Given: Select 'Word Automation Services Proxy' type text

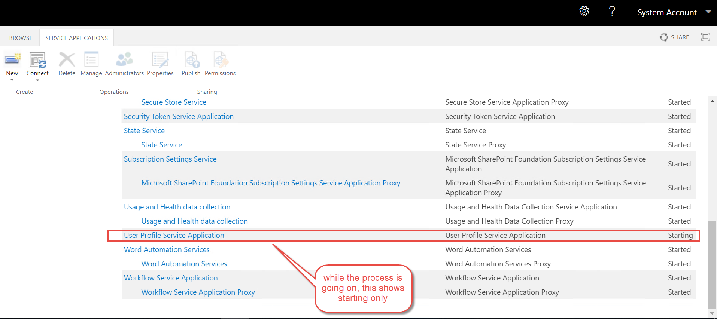Looking at the screenshot, I should (498, 264).
